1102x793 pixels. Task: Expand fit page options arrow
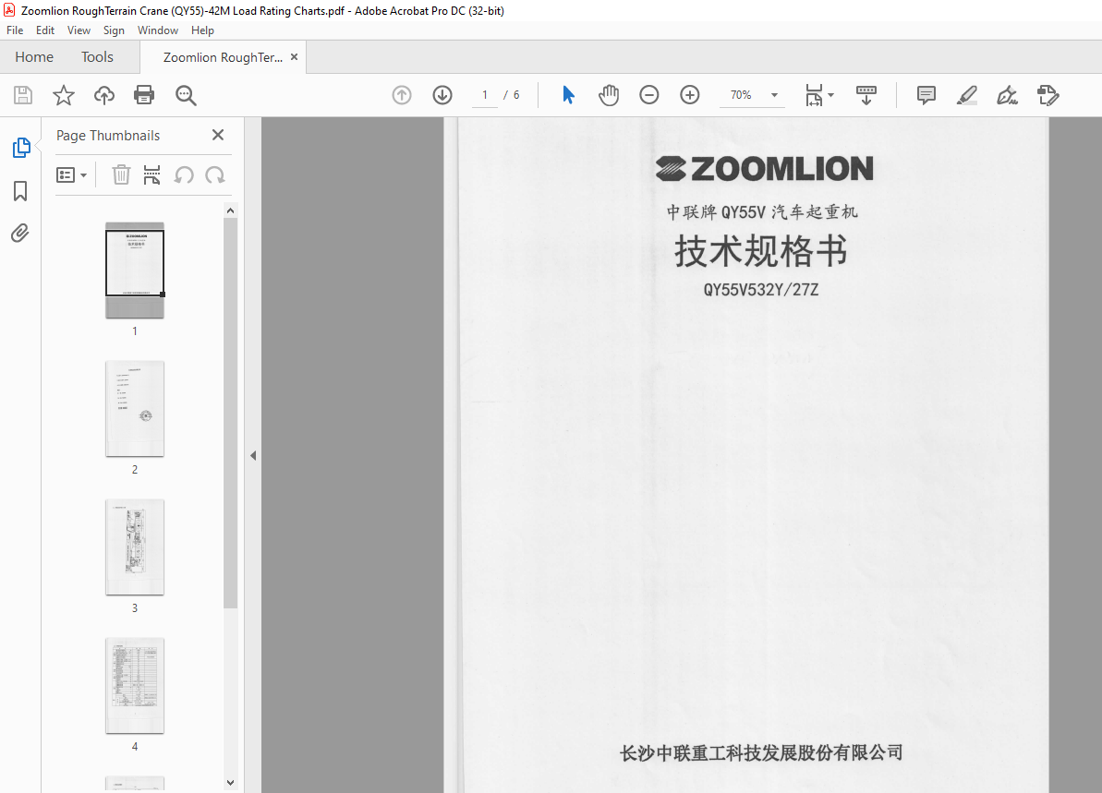click(x=830, y=95)
